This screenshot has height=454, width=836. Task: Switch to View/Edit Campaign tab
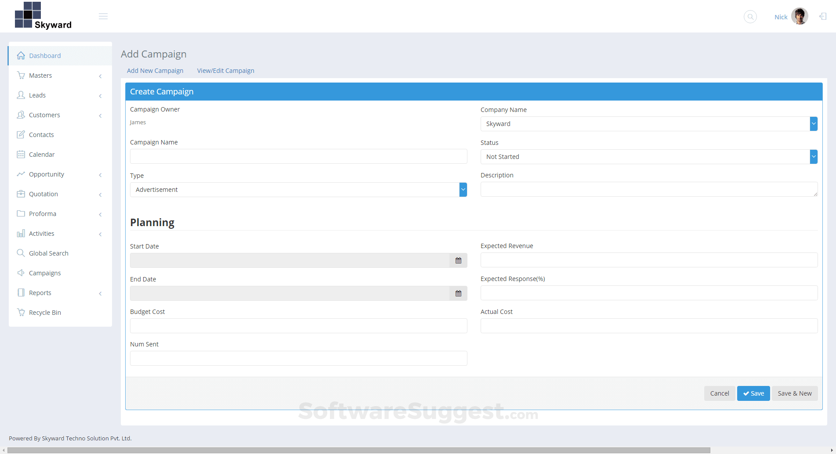click(x=225, y=70)
